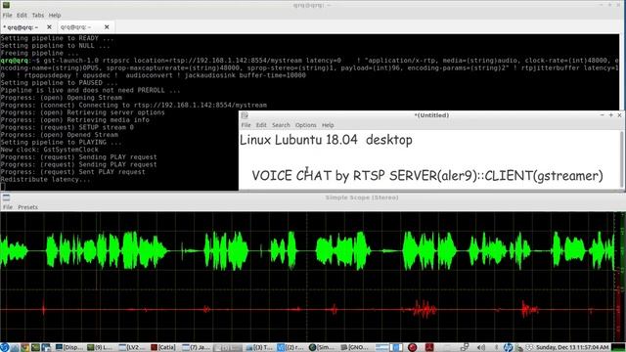626x352 pixels.
Task: Switch to the (3) T... taskbar window
Action: pos(259,347)
